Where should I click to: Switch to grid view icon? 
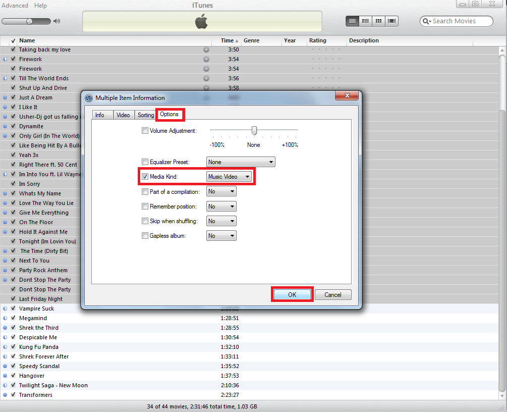(378, 21)
